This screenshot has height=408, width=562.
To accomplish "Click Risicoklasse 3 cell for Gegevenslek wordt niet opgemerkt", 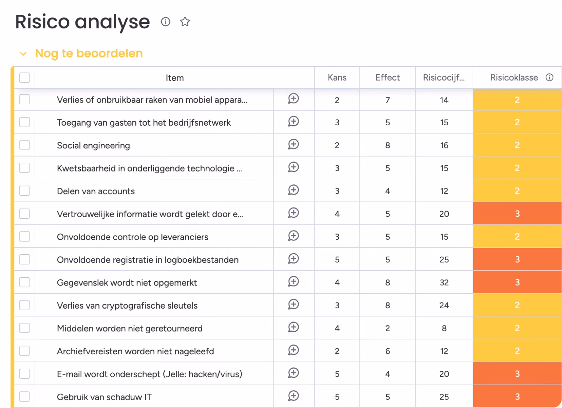I will [x=517, y=282].
